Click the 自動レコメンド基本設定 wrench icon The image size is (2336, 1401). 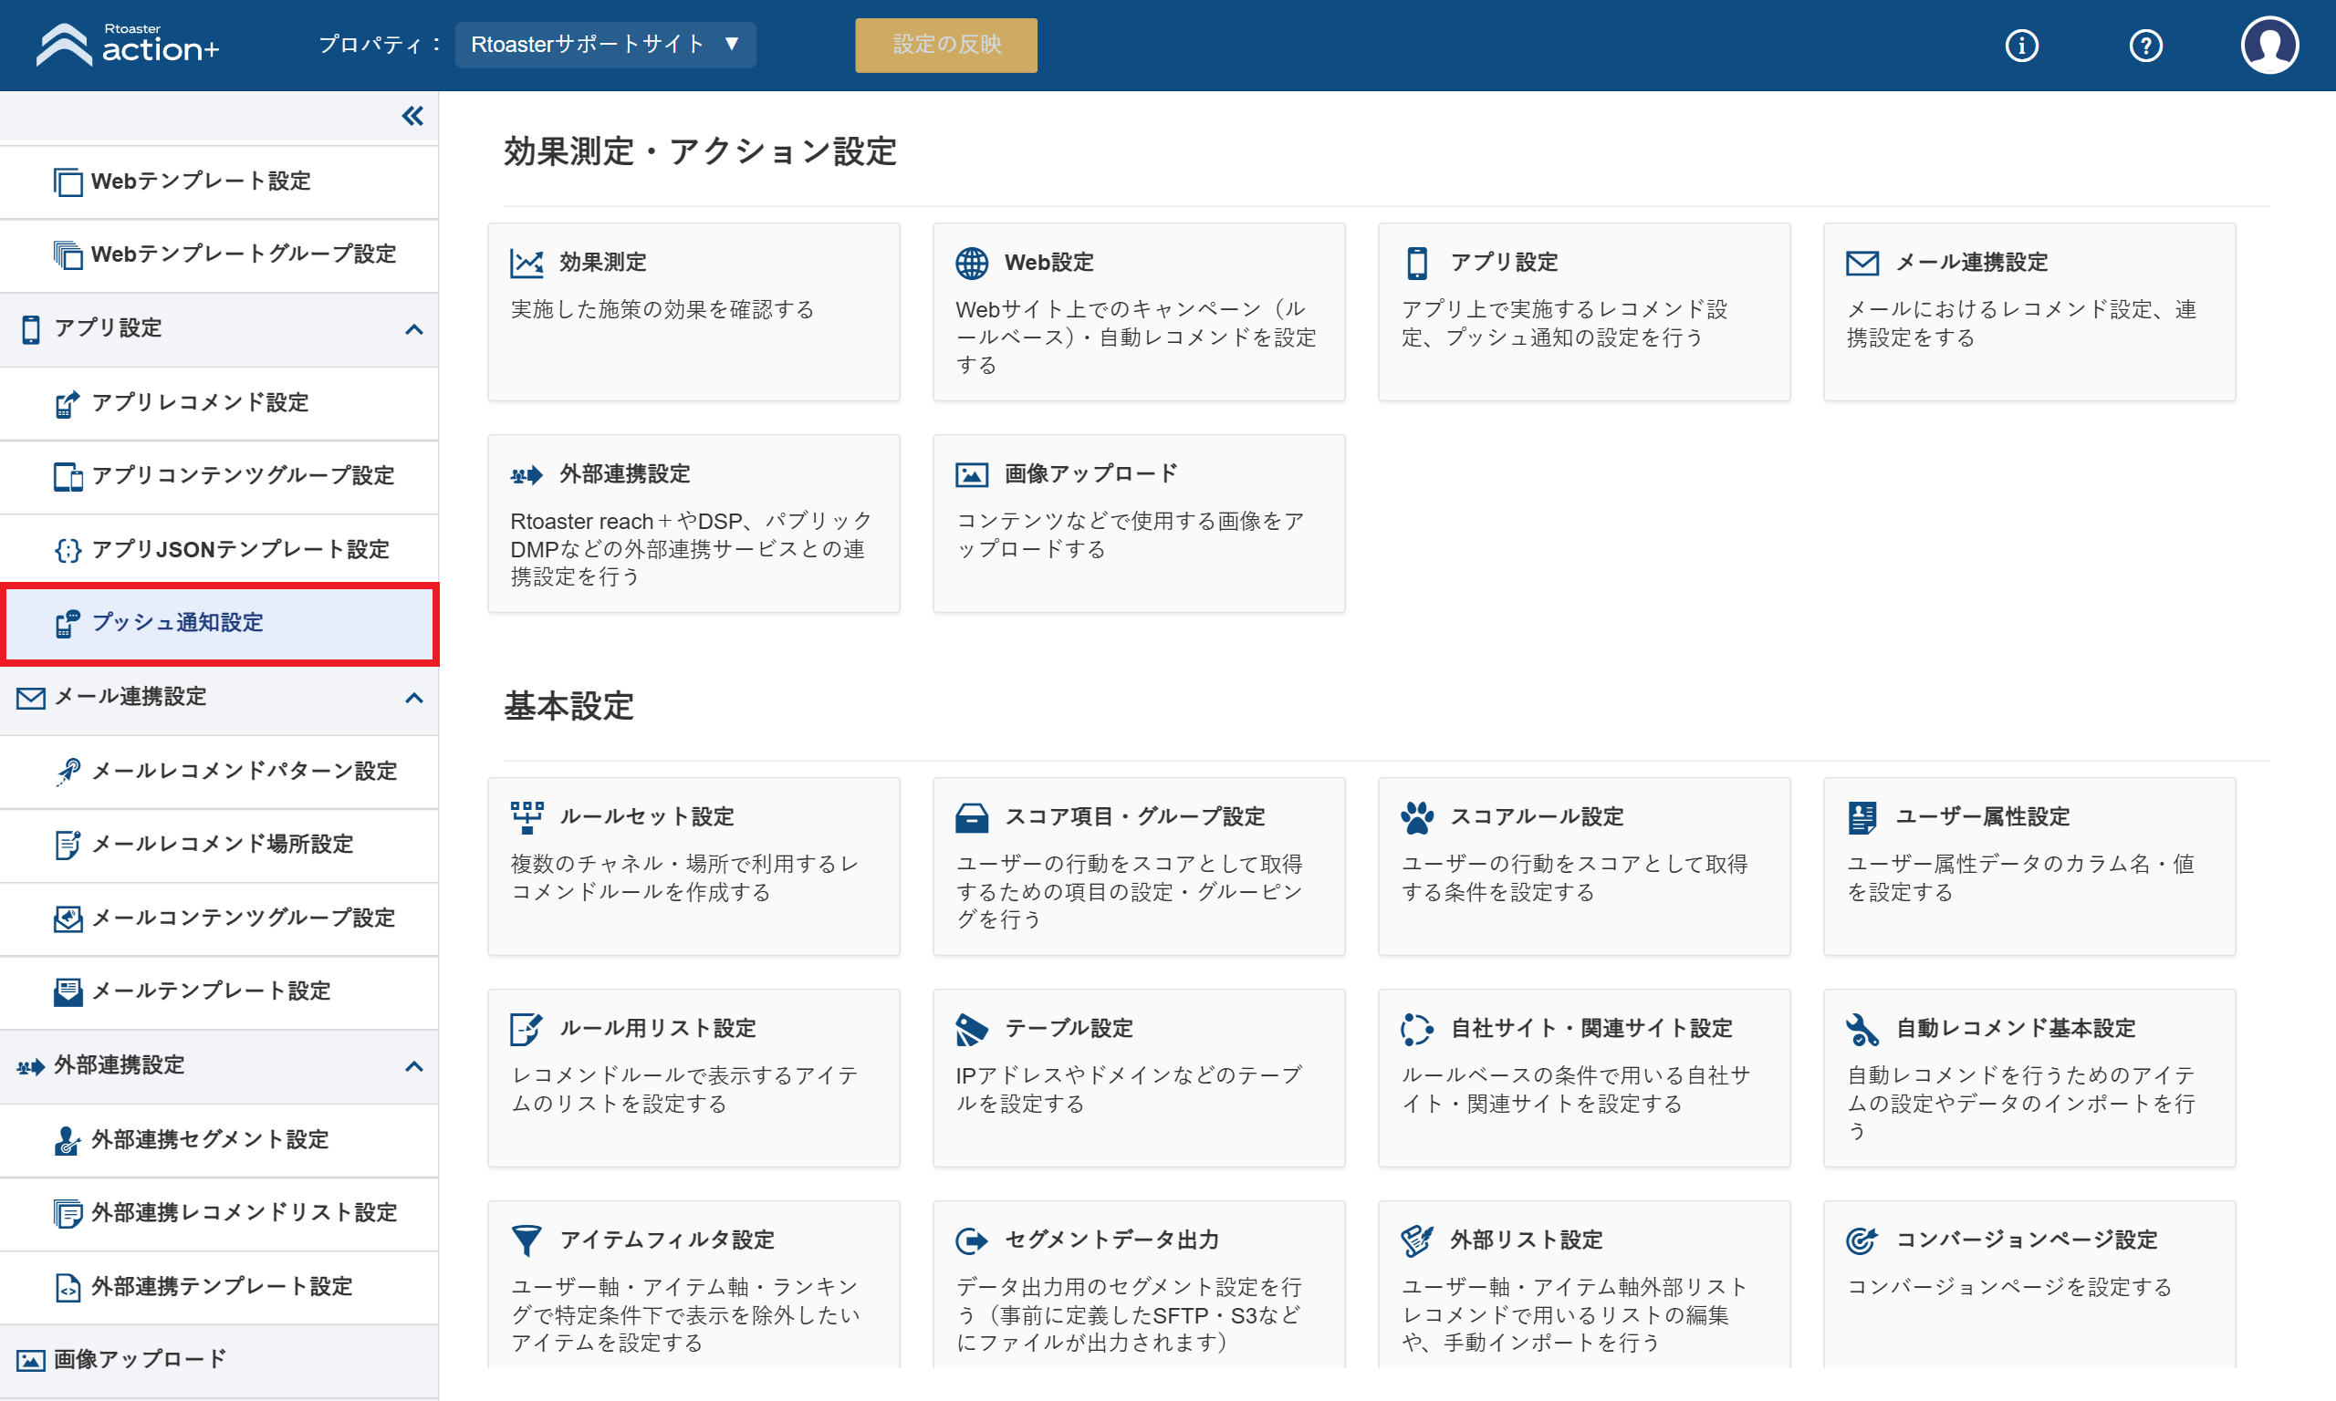(x=1862, y=1029)
